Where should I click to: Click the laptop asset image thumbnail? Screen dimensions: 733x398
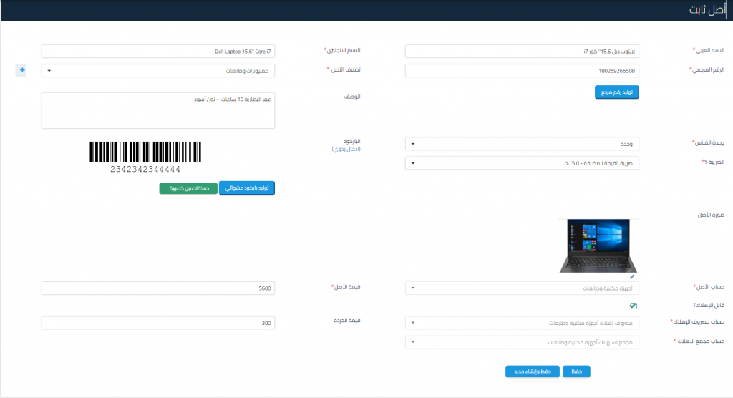click(598, 246)
